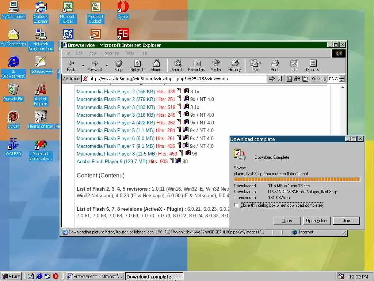
Task: Click Opera icon in the quick launch bar
Action: (56, 276)
